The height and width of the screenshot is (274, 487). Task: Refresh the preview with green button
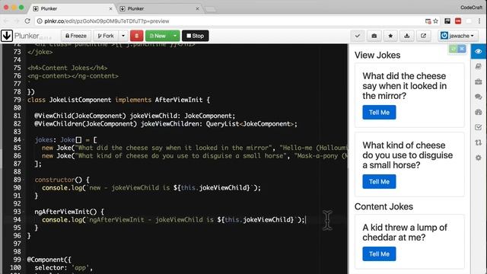(x=454, y=49)
